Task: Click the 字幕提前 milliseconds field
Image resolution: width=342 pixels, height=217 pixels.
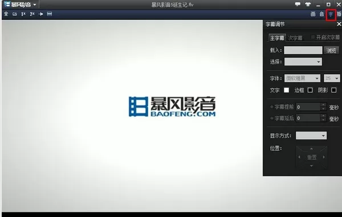Action: pos(308,107)
